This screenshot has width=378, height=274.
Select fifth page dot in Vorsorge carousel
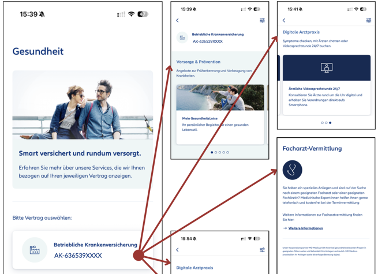click(x=227, y=152)
